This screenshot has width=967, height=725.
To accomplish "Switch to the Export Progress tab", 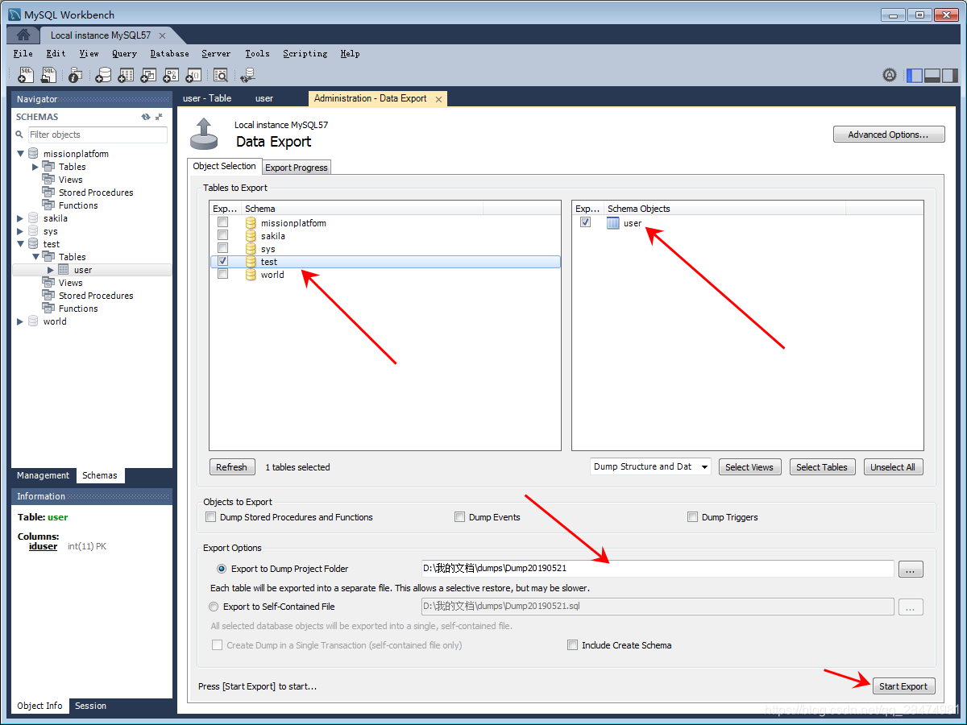I will 297,168.
